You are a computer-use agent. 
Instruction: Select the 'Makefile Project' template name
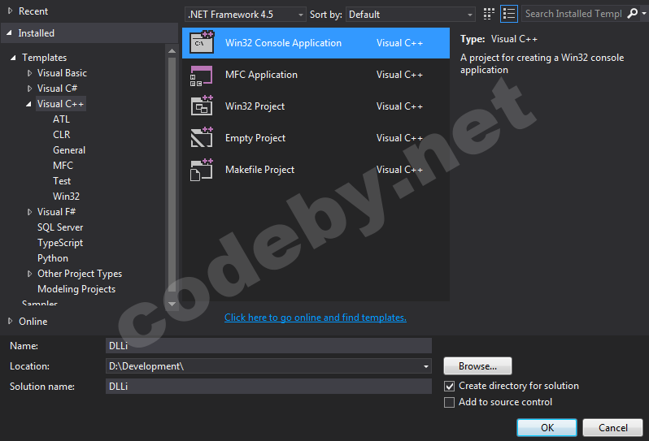(x=260, y=170)
